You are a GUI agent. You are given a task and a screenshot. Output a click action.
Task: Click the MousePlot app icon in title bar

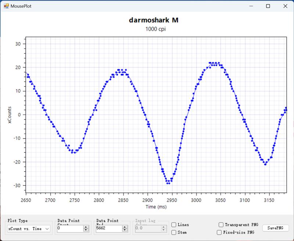click(x=6, y=6)
